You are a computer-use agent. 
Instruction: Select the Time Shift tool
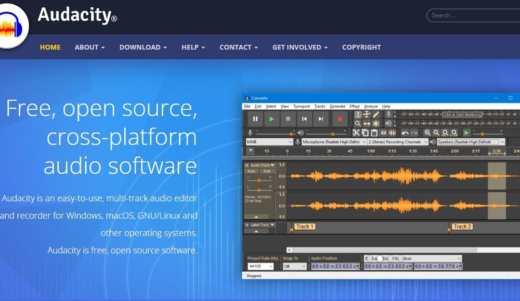366,123
